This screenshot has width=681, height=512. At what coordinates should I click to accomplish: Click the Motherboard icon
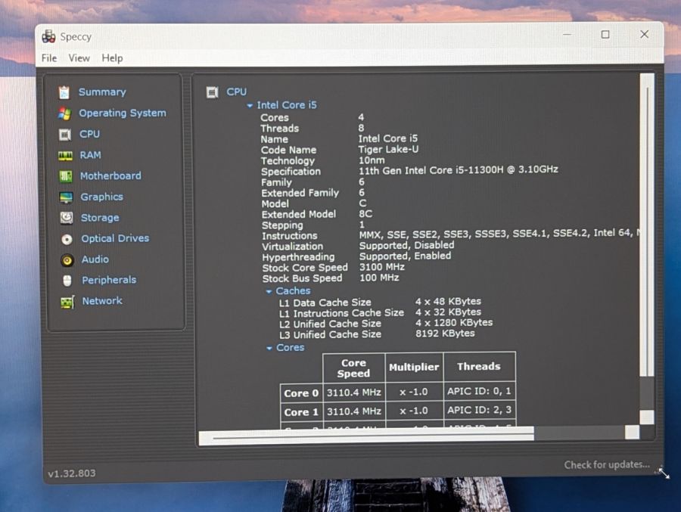66,176
